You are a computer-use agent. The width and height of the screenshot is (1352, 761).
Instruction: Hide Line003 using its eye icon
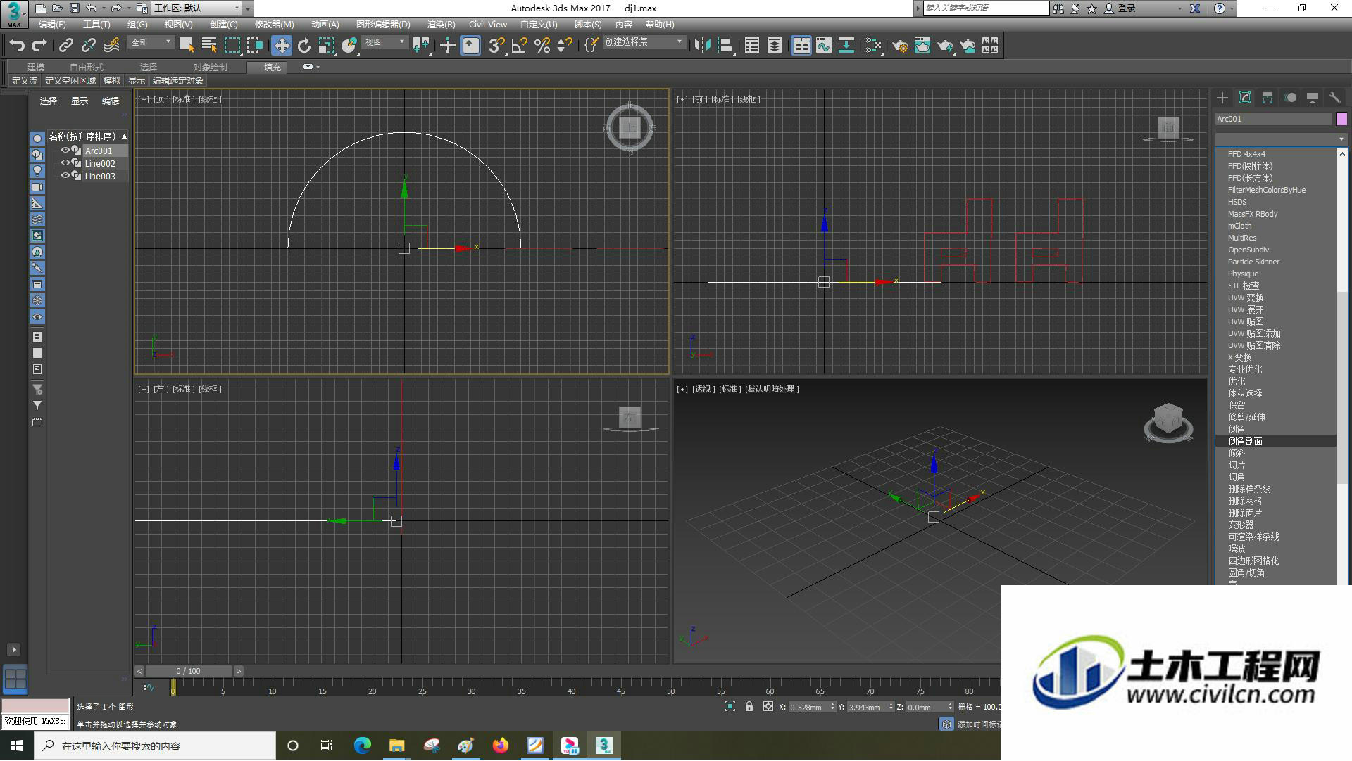tap(65, 176)
